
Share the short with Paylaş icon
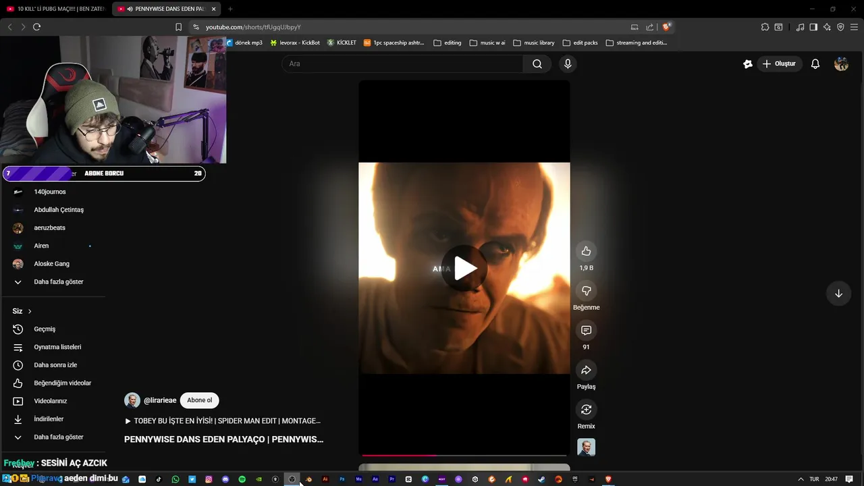(x=586, y=370)
